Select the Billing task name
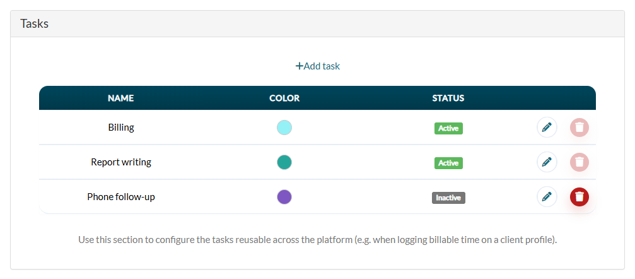The height and width of the screenshot is (279, 635). pos(121,128)
